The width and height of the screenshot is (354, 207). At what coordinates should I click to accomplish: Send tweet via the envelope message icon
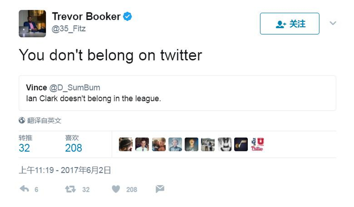[x=160, y=189]
